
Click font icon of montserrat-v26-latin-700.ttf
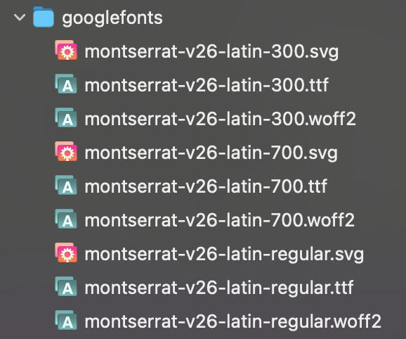click(66, 185)
